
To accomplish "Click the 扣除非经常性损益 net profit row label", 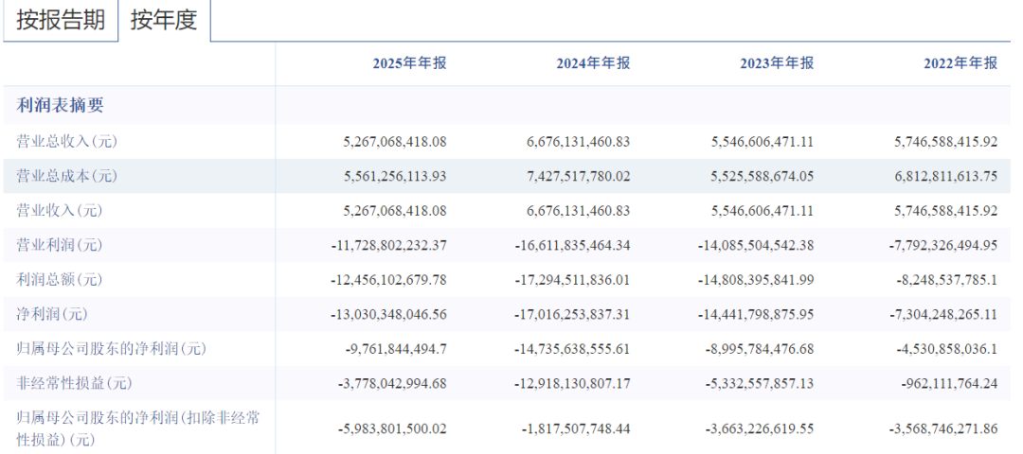I will coord(138,428).
